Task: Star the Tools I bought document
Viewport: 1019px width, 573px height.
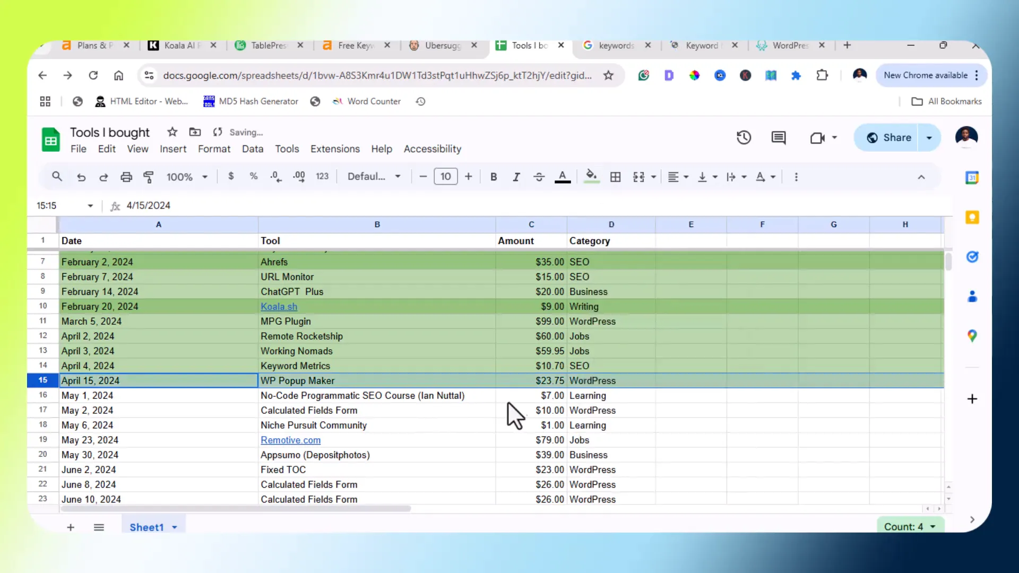Action: tap(172, 132)
